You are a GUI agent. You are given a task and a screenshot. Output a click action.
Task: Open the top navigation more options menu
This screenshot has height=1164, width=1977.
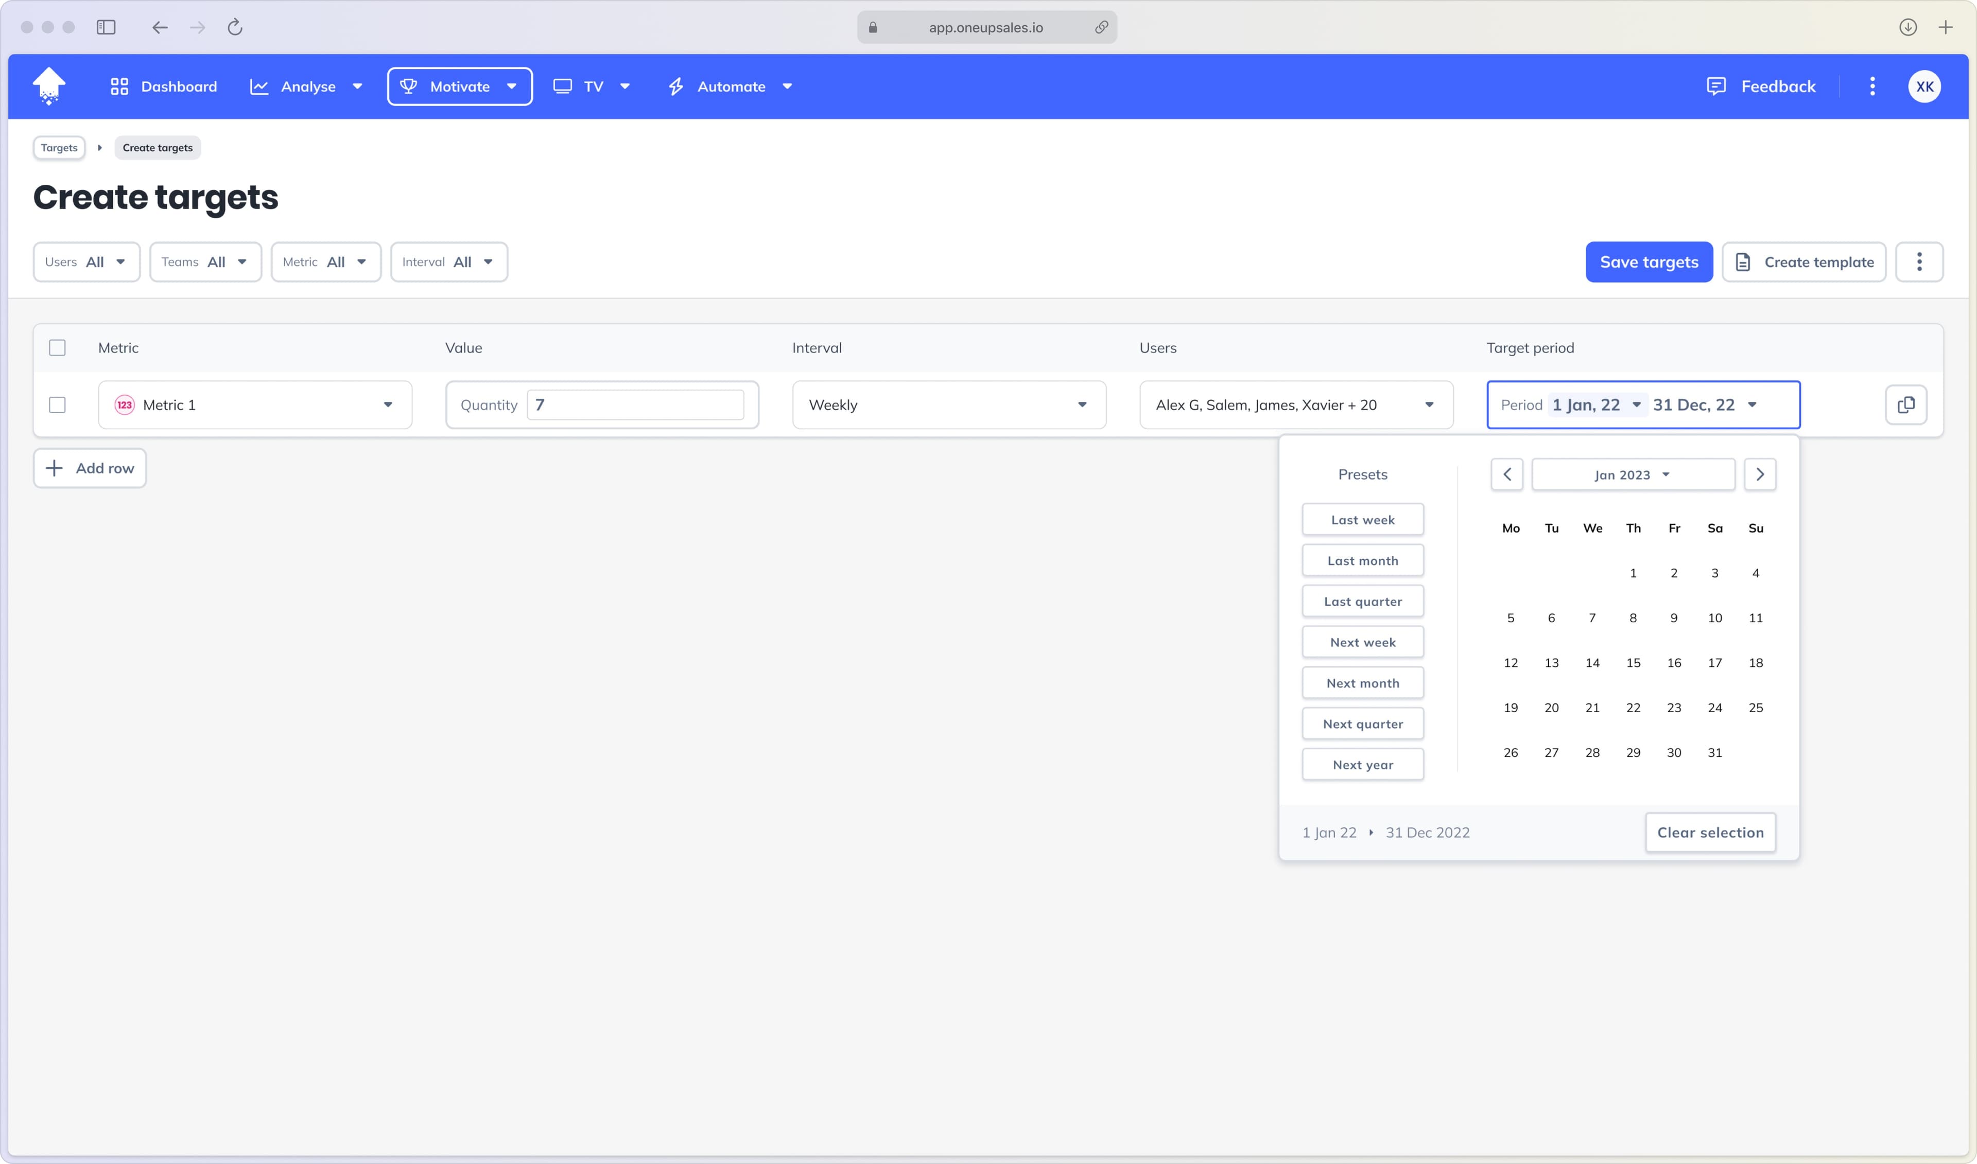[x=1872, y=86]
